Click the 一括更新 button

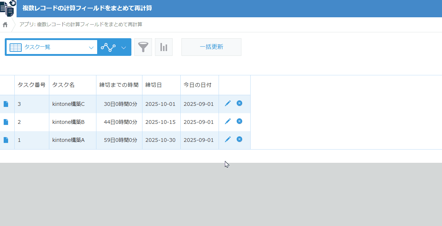pos(211,47)
